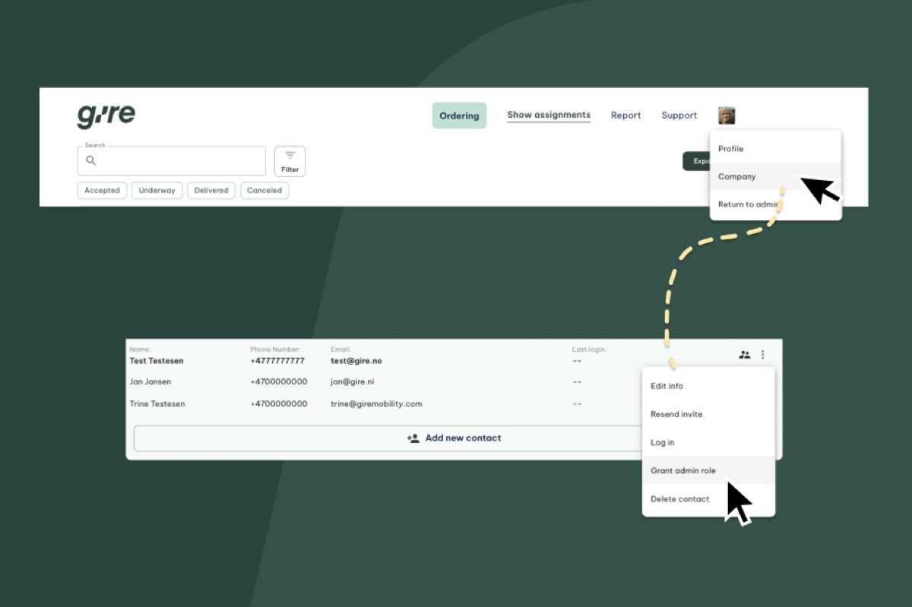Select Profile from the user menu
912x607 pixels.
point(731,149)
